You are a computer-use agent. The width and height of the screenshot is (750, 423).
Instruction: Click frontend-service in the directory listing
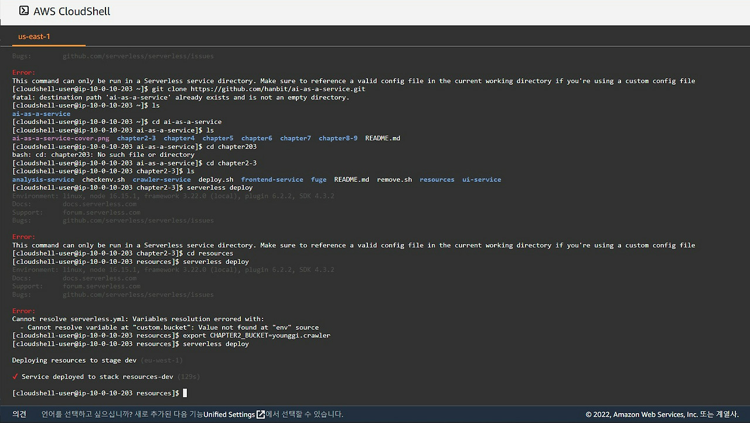pyautogui.click(x=272, y=179)
